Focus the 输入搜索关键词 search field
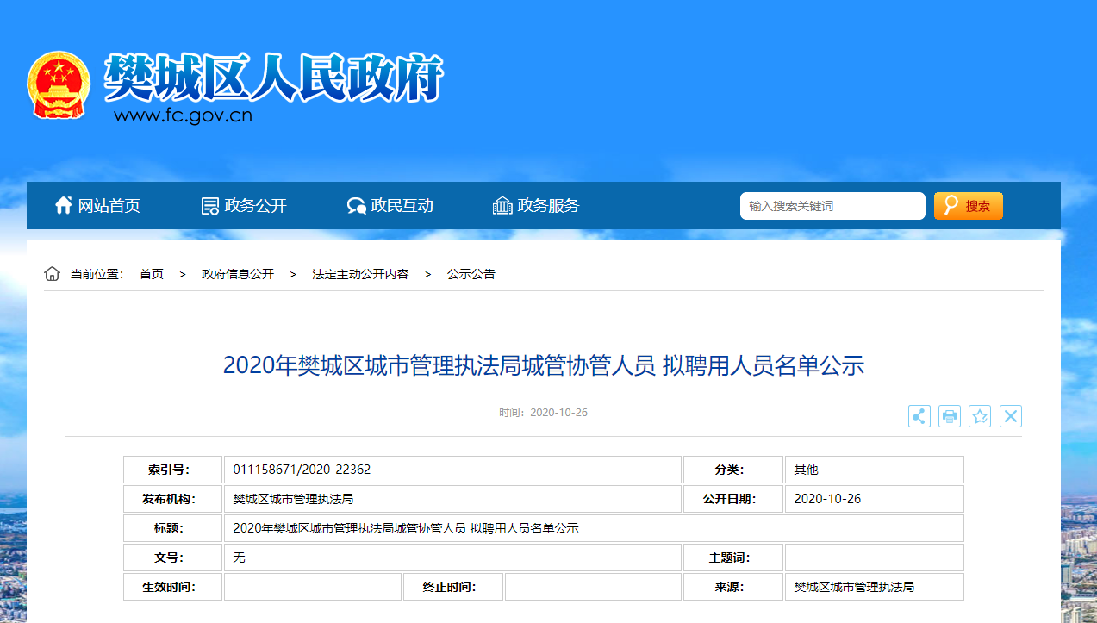Viewport: 1097px width, 623px height. (832, 206)
